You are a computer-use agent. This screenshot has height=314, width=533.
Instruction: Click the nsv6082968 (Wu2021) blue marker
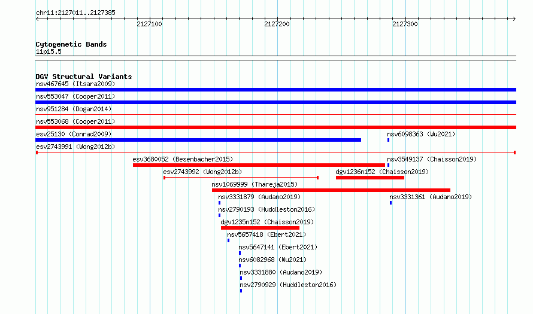[x=240, y=266]
